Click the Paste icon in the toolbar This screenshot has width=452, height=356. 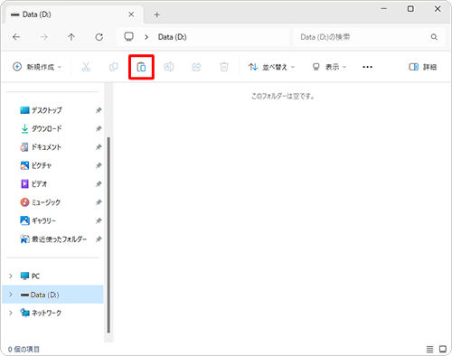(141, 67)
